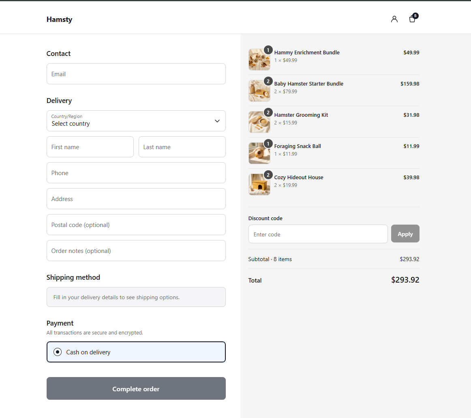Click the Complete order button
The width and height of the screenshot is (471, 418).
point(136,388)
